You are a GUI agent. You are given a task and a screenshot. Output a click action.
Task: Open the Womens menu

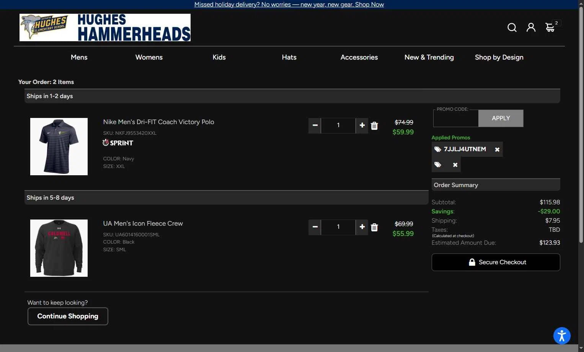pyautogui.click(x=149, y=57)
